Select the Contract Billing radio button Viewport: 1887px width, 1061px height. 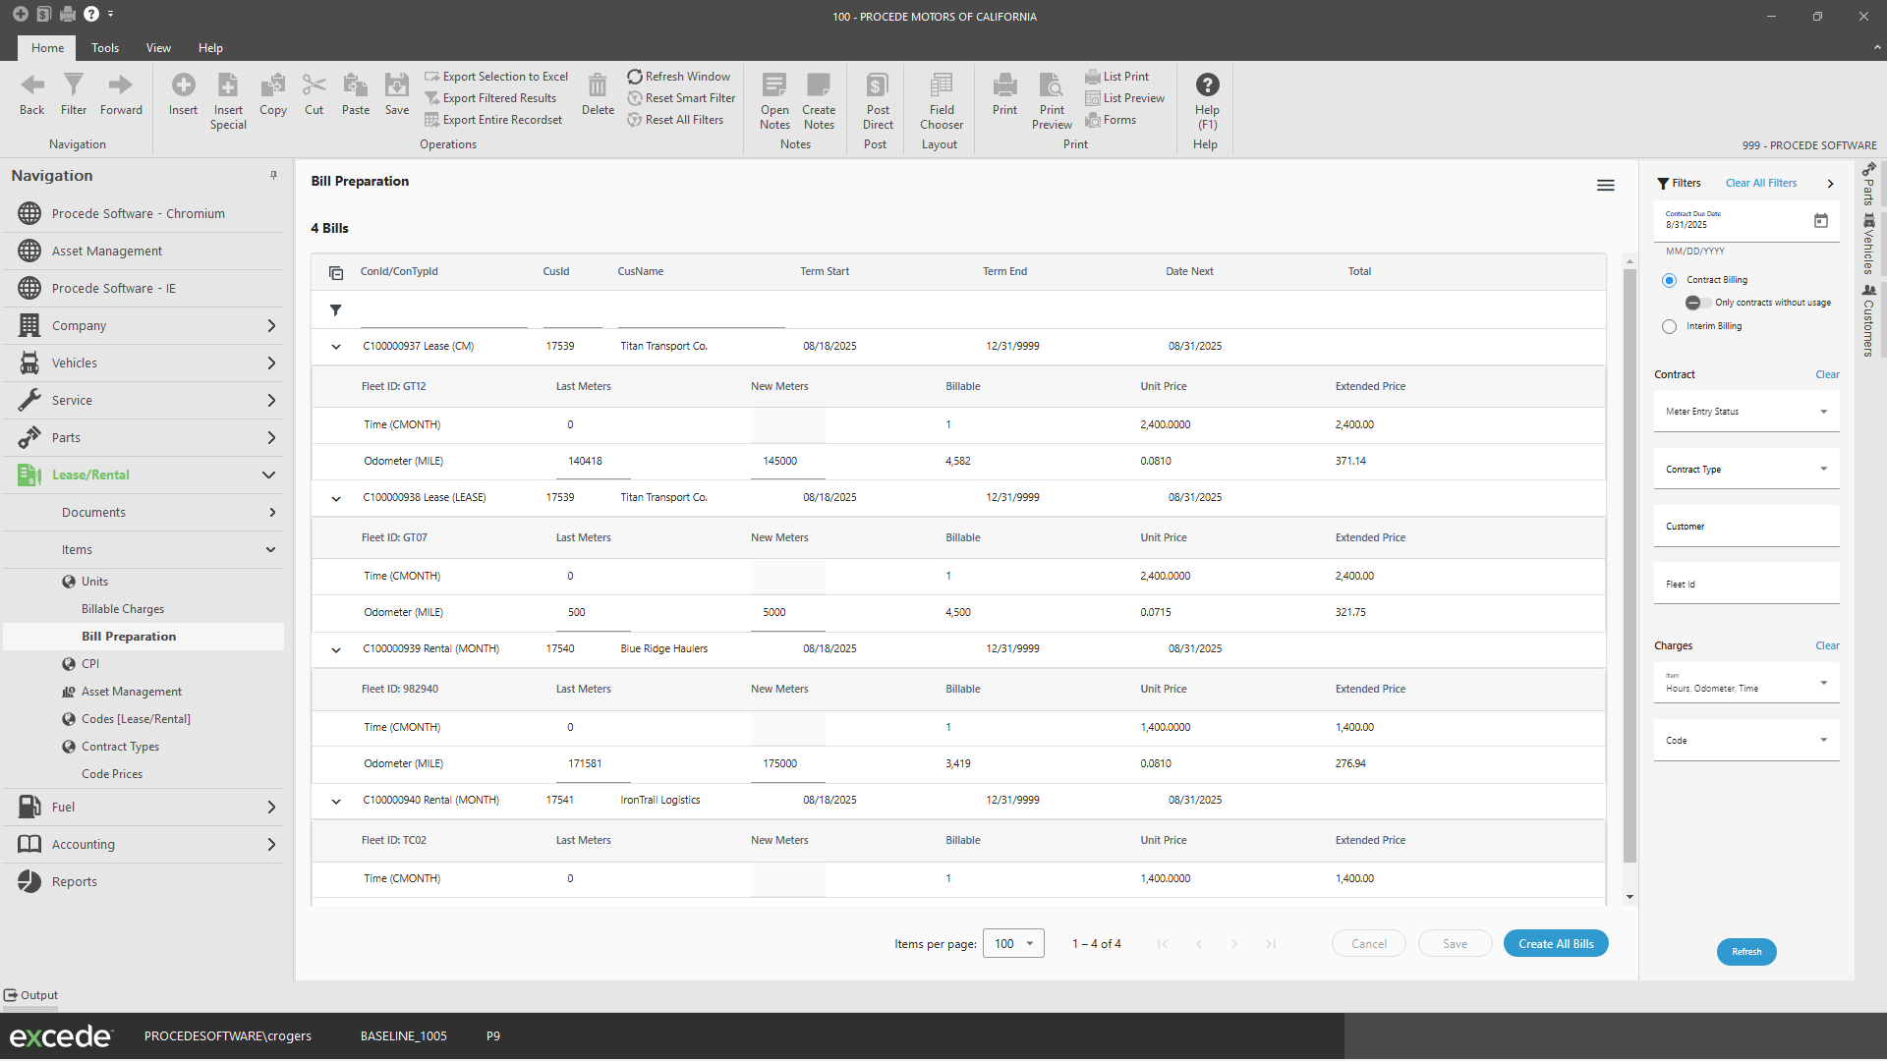1669,280
